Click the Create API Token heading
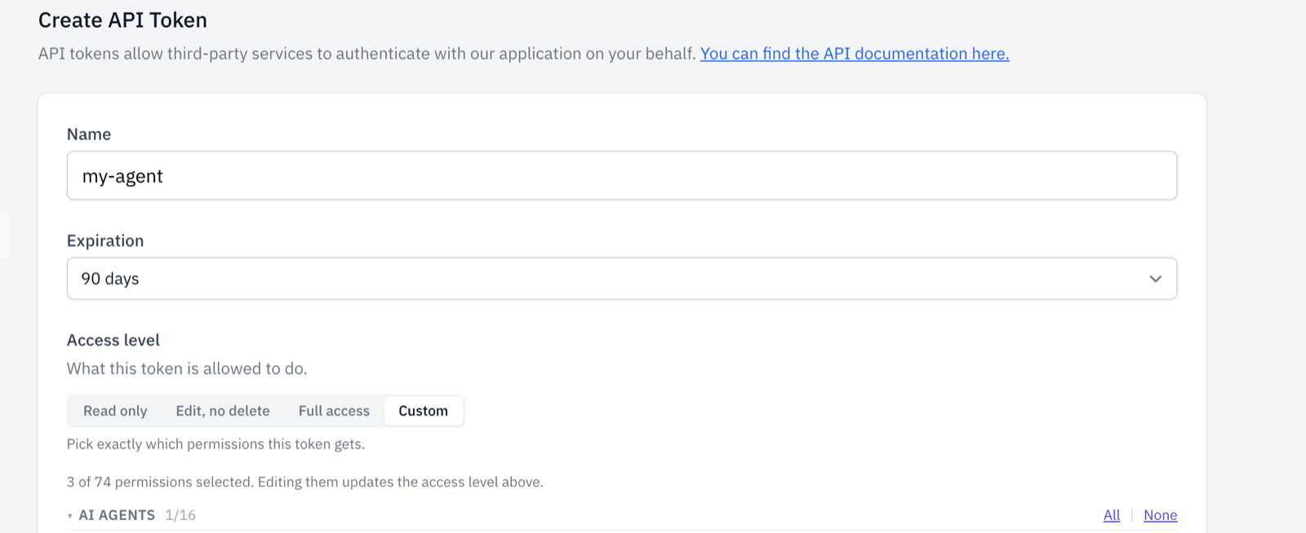Viewport: 1306px width, 533px height. point(123,20)
